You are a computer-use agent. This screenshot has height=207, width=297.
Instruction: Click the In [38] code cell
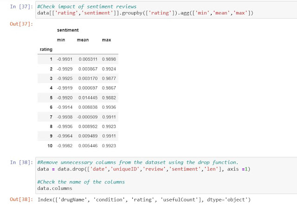(x=166, y=175)
